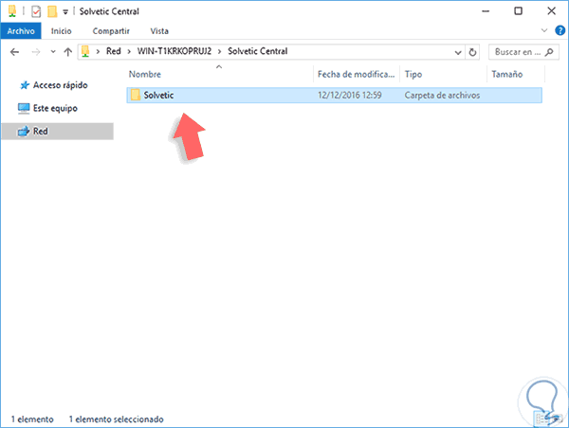Open the Customize Quick Access Toolbar dropdown

pos(65,12)
